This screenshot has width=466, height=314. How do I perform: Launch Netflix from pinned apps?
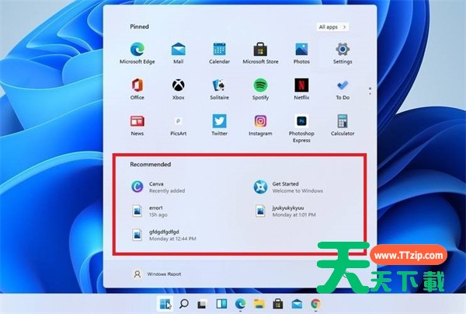(301, 89)
